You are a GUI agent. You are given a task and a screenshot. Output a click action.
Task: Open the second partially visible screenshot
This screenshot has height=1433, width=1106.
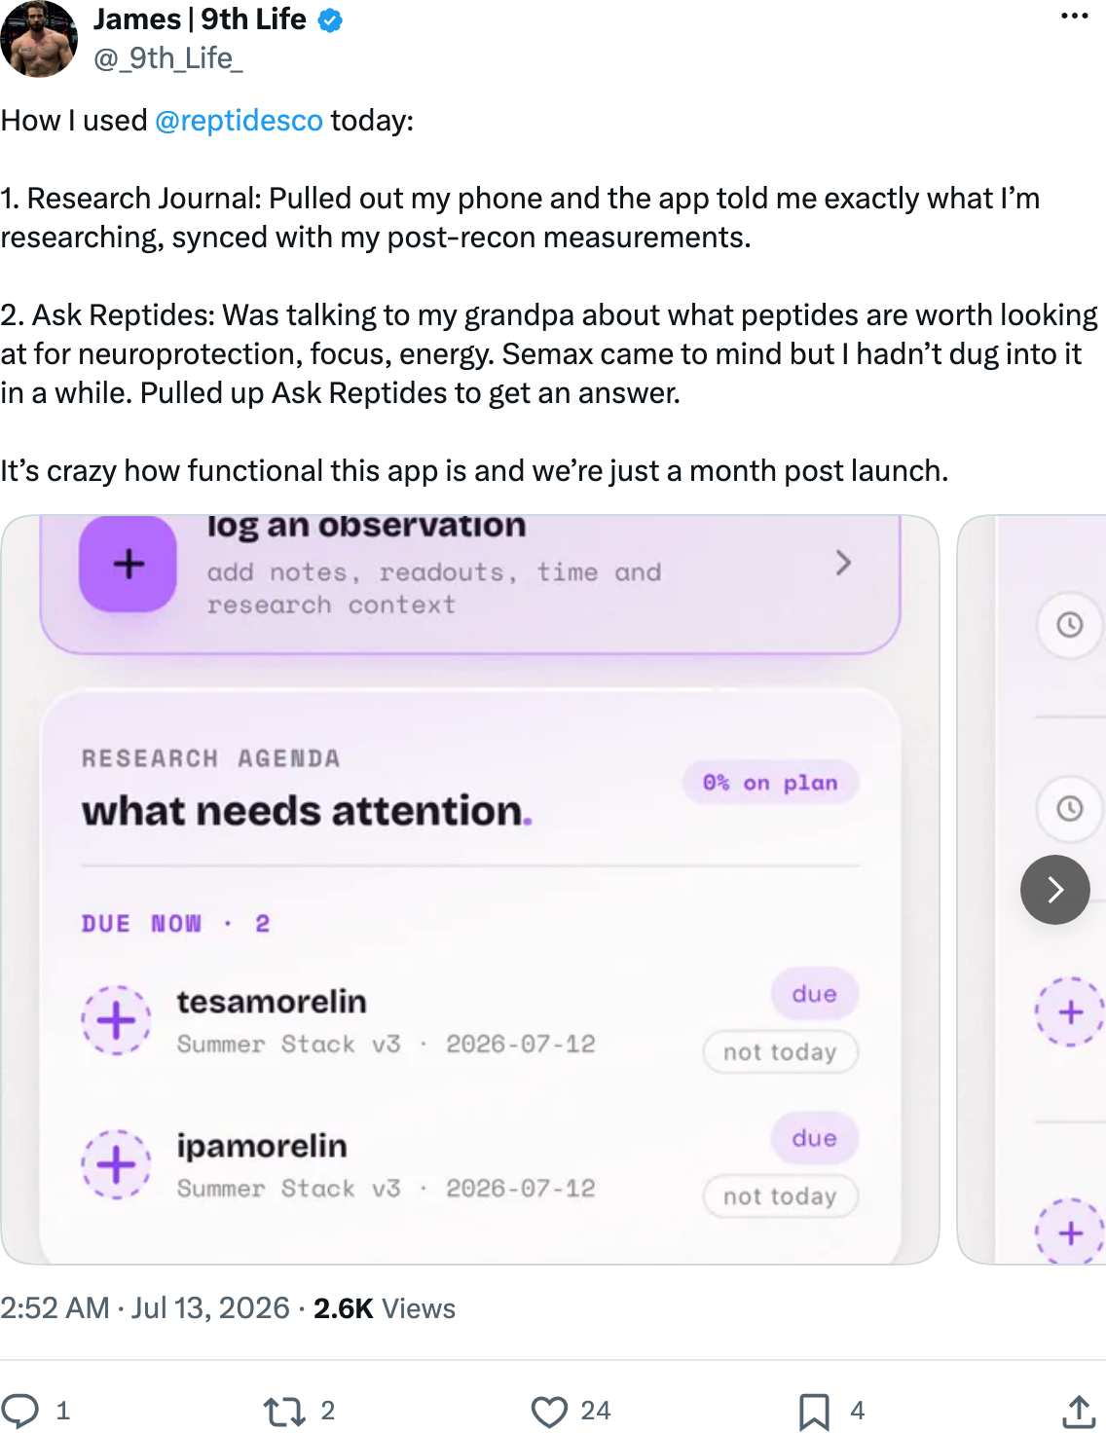pos(1032,890)
